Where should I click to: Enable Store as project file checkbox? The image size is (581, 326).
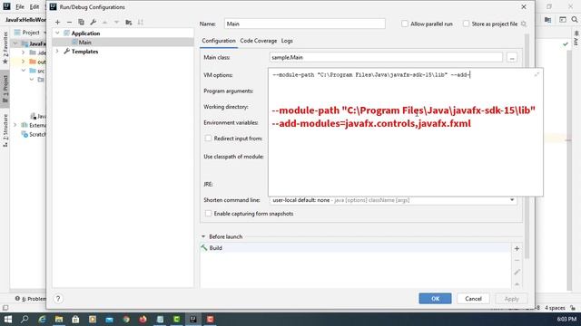point(466,24)
